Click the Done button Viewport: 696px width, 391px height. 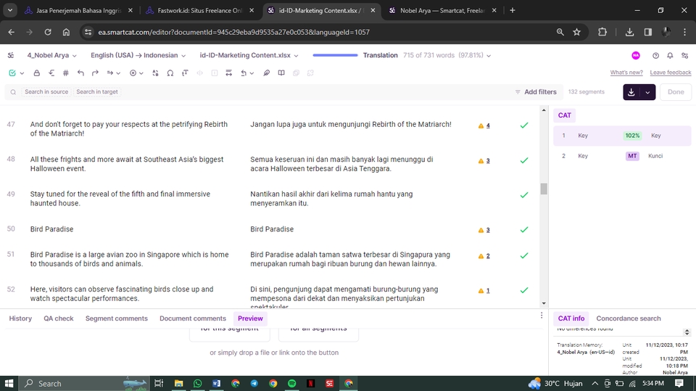coord(676,92)
